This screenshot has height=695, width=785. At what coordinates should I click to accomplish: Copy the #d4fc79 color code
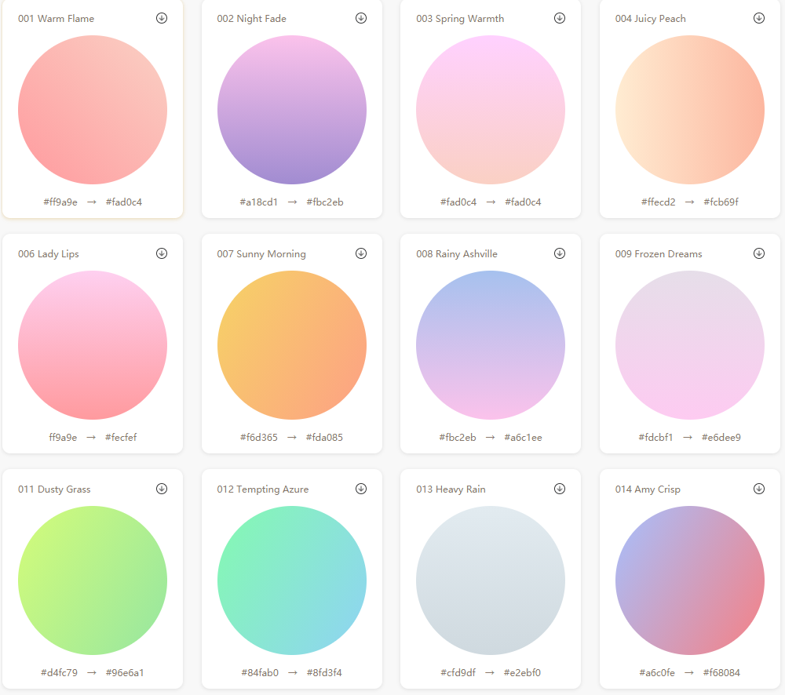(x=59, y=673)
